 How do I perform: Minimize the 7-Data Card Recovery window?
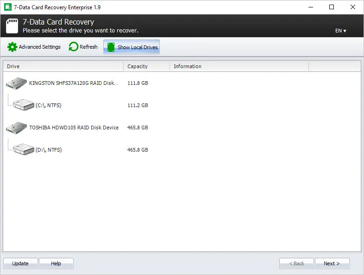coord(311,7)
